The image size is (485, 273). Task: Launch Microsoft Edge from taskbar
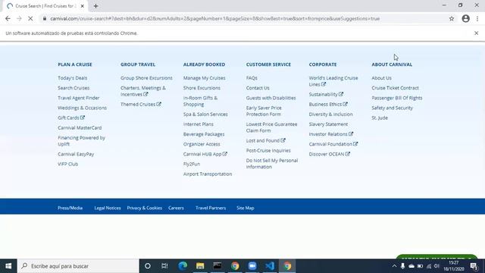coord(183,266)
